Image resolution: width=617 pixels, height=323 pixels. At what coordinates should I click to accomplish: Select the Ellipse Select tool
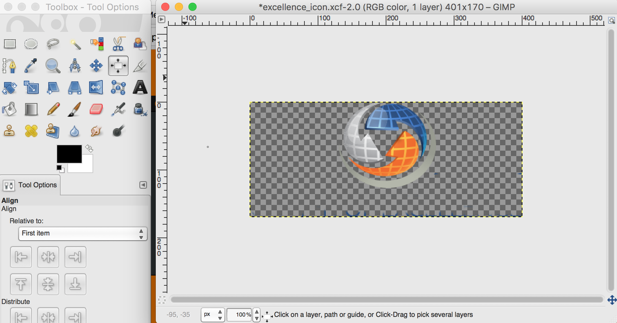click(31, 44)
